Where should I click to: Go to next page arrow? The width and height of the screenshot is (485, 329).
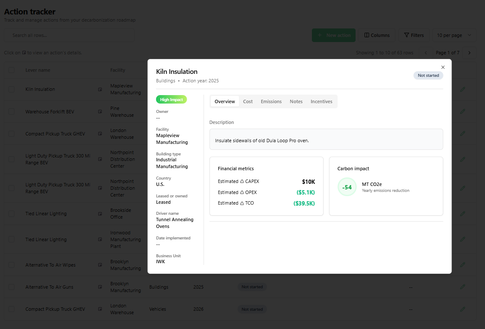pyautogui.click(x=469, y=53)
